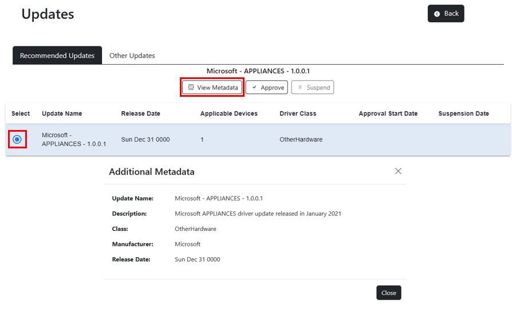Click OtherHardware in the table row
512x311 pixels.
coord(301,140)
